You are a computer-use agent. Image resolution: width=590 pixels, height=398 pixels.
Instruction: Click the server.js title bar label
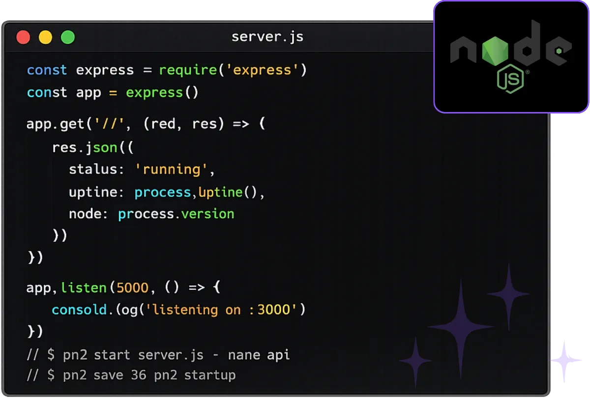(x=267, y=36)
